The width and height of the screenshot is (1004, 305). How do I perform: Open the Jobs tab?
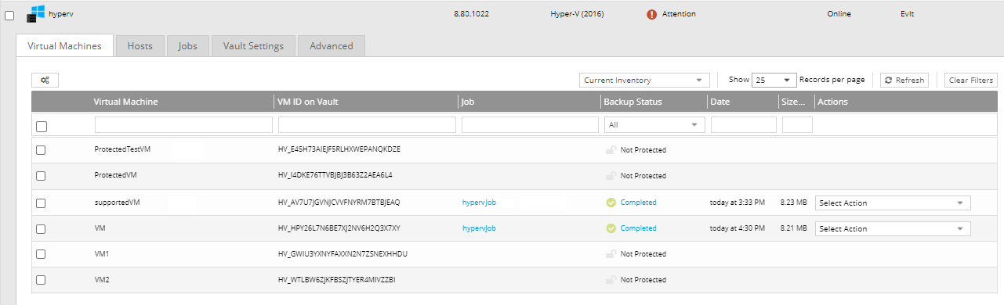[187, 46]
